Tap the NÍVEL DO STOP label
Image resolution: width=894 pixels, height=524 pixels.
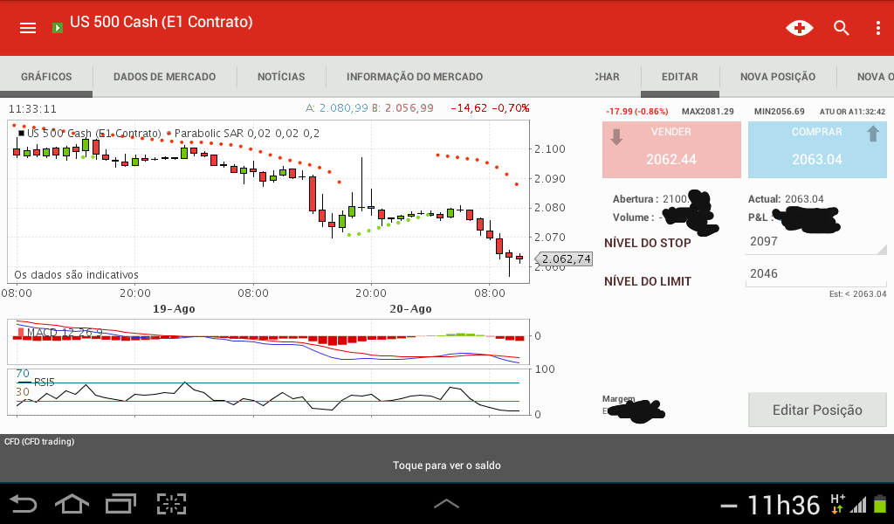(x=648, y=243)
